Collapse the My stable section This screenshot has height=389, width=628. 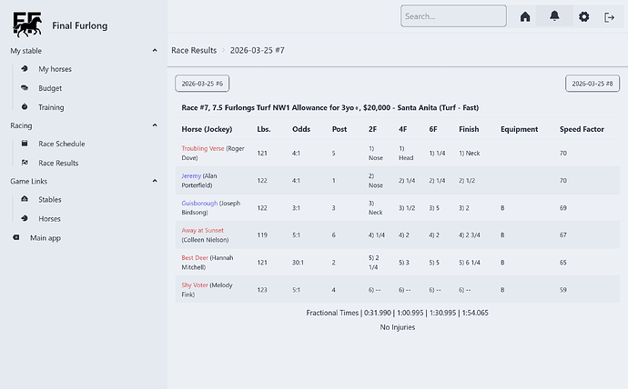[x=157, y=51]
